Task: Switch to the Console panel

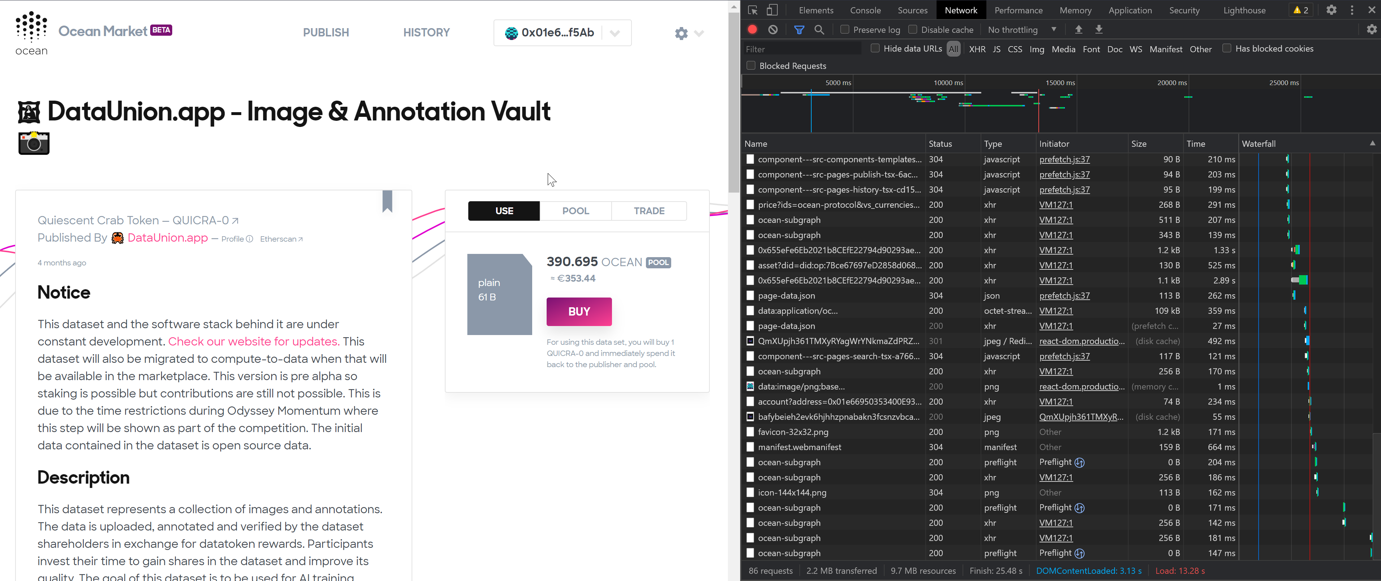Action: pos(865,10)
